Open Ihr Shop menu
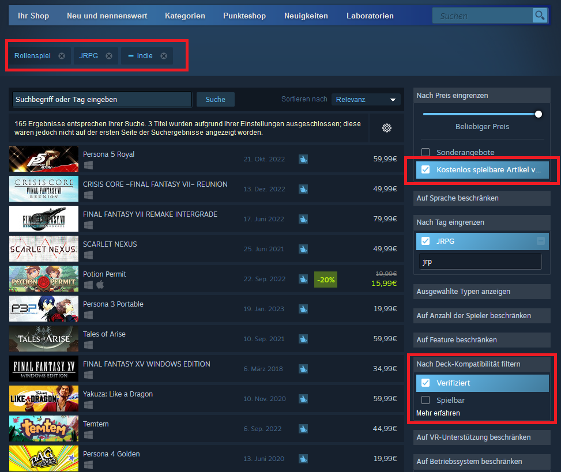The width and height of the screenshot is (561, 472). click(x=33, y=16)
